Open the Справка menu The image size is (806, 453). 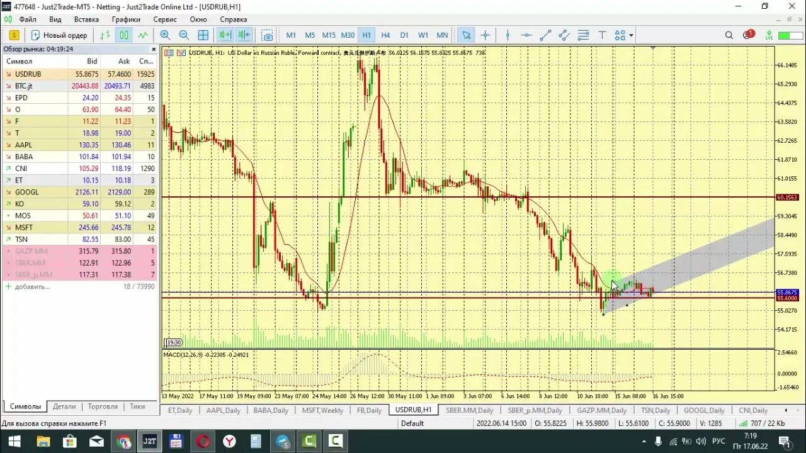click(x=233, y=20)
